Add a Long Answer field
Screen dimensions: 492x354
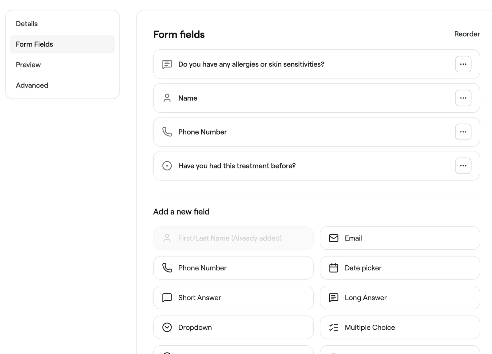coord(400,298)
